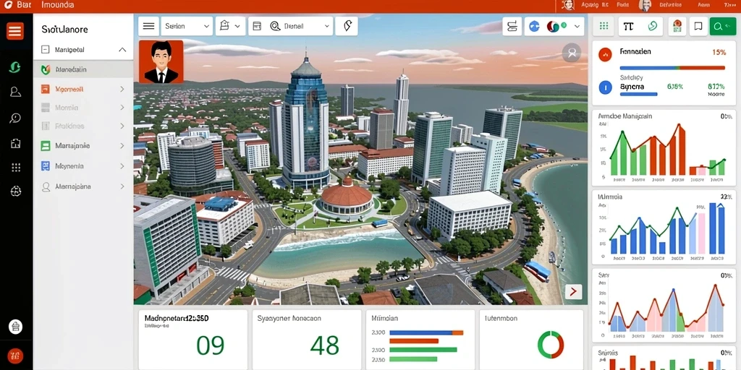Open the dropdown chevron beside the globe icons
Viewport: 741px width, 370px height.
click(x=577, y=27)
